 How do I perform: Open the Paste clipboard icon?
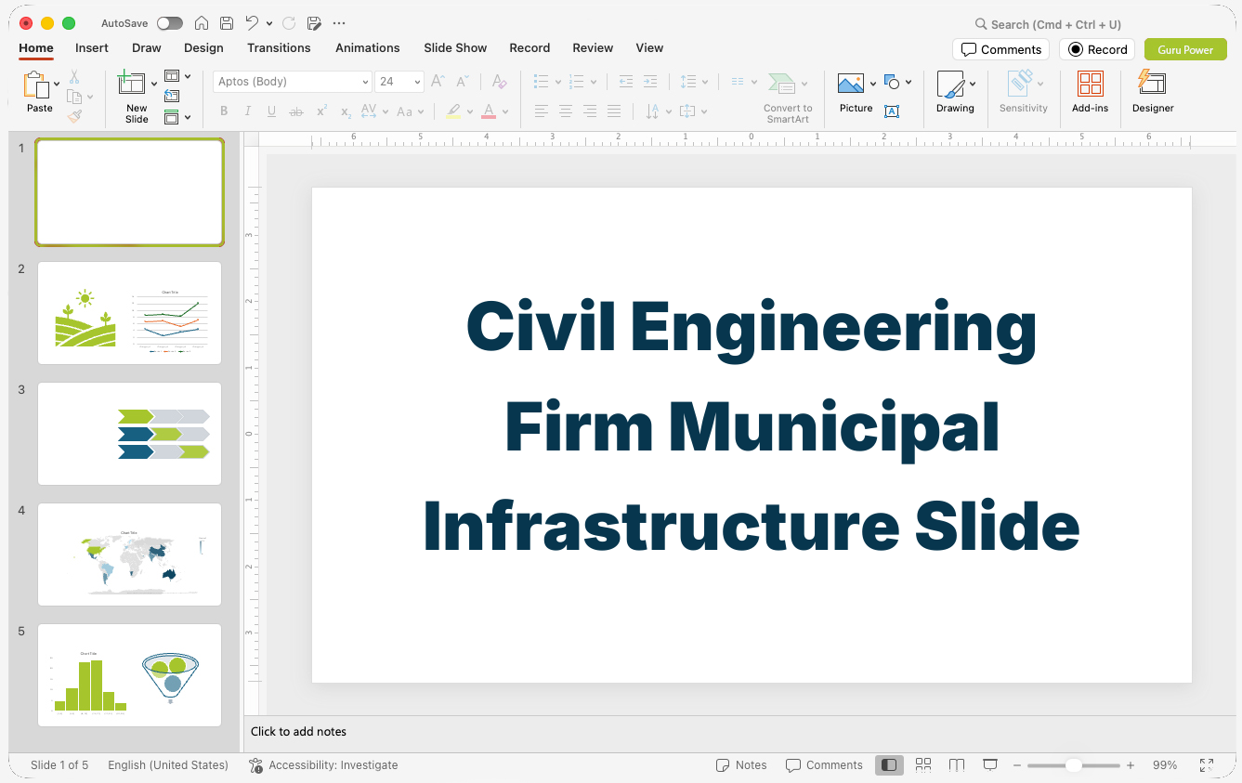pyautogui.click(x=36, y=85)
